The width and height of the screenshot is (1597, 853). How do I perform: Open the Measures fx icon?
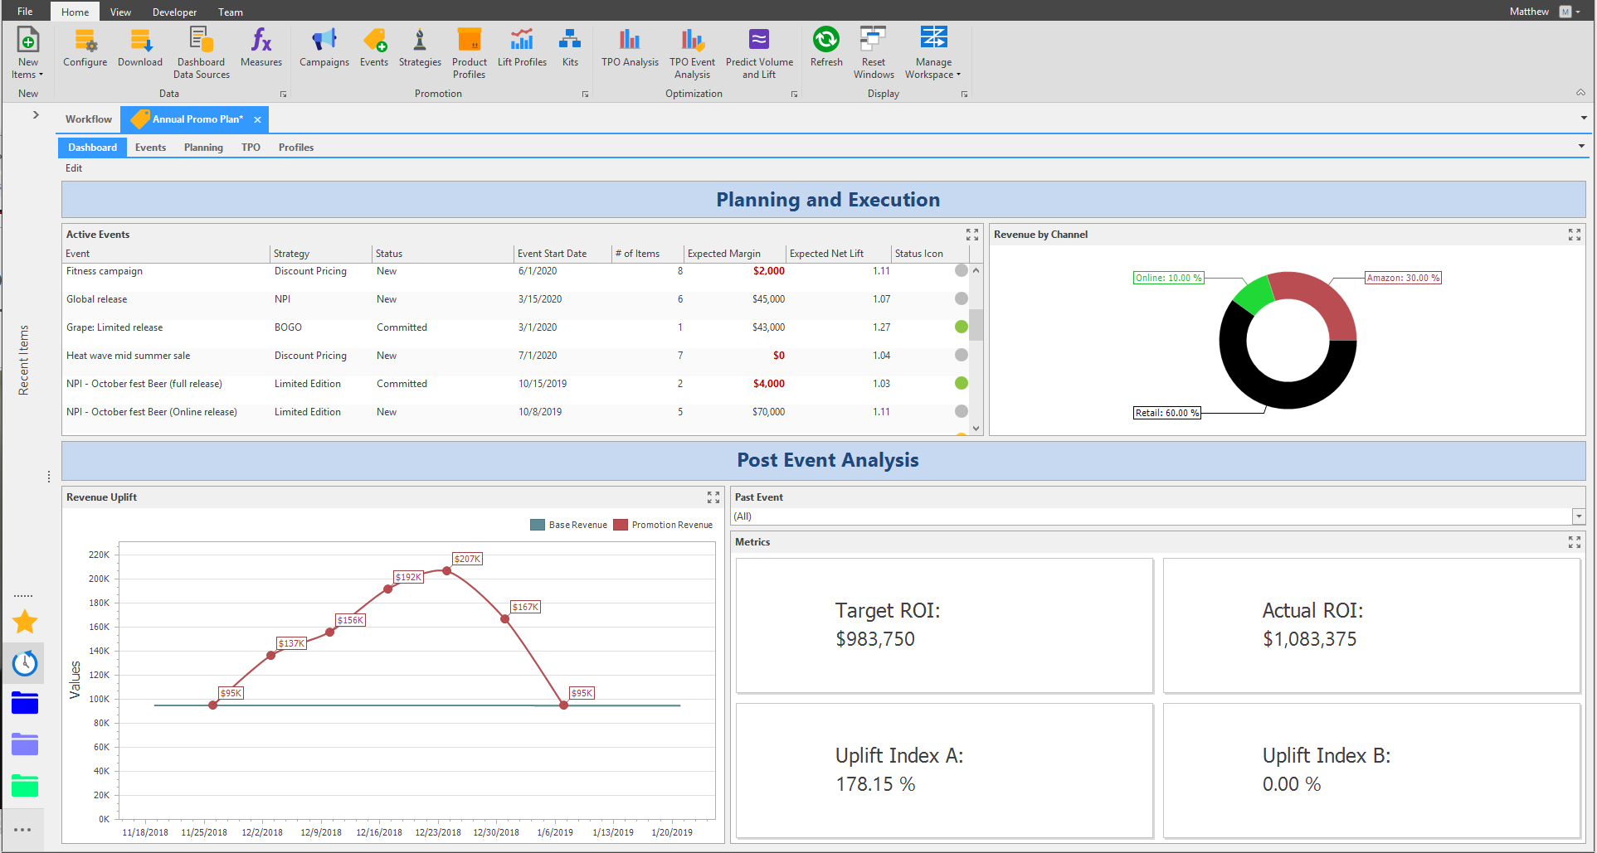pos(261,48)
